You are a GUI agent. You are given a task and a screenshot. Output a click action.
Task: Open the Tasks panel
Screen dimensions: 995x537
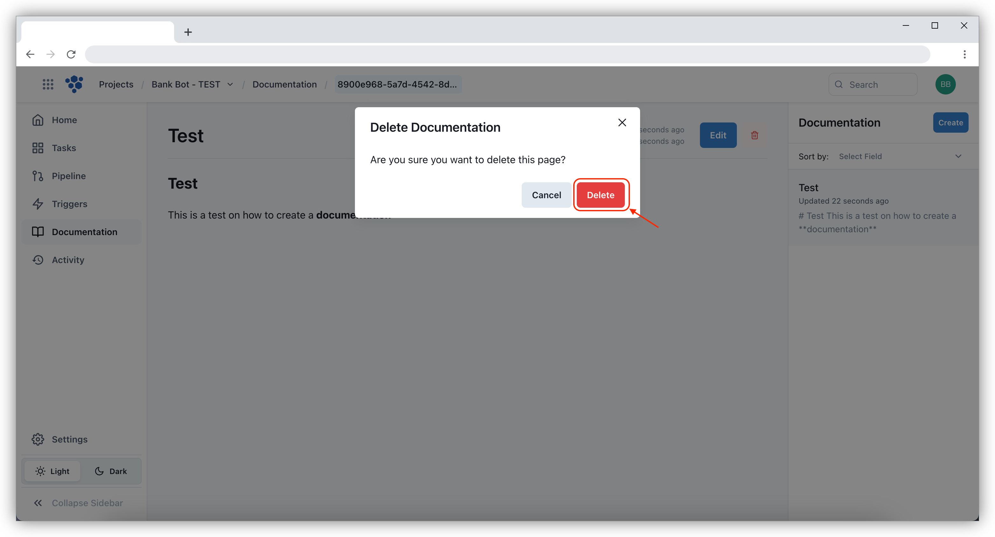click(64, 148)
